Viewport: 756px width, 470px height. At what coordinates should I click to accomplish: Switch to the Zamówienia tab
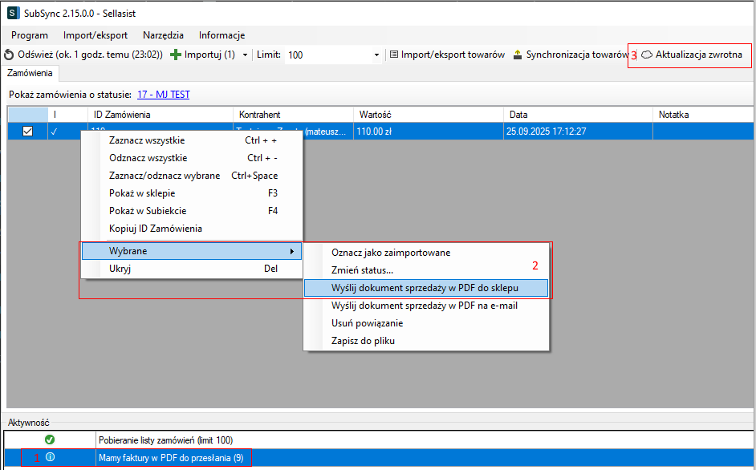click(x=30, y=73)
